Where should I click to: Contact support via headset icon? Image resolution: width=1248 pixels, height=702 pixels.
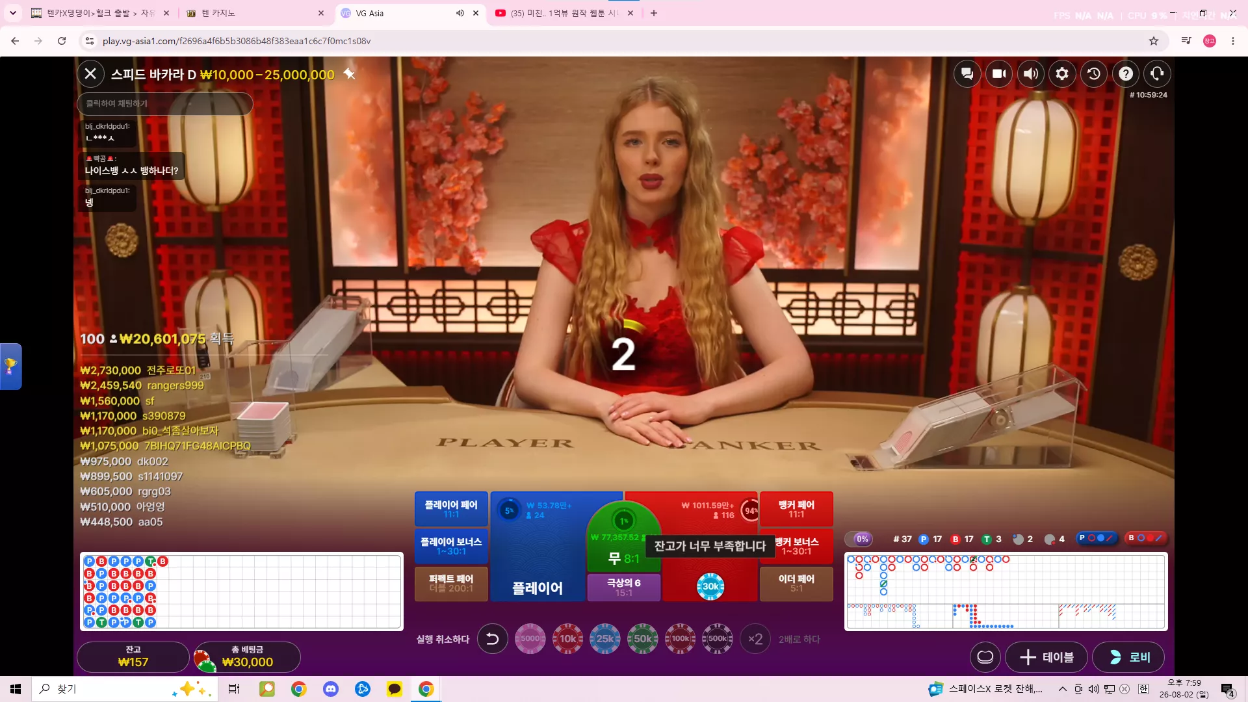tap(1158, 74)
